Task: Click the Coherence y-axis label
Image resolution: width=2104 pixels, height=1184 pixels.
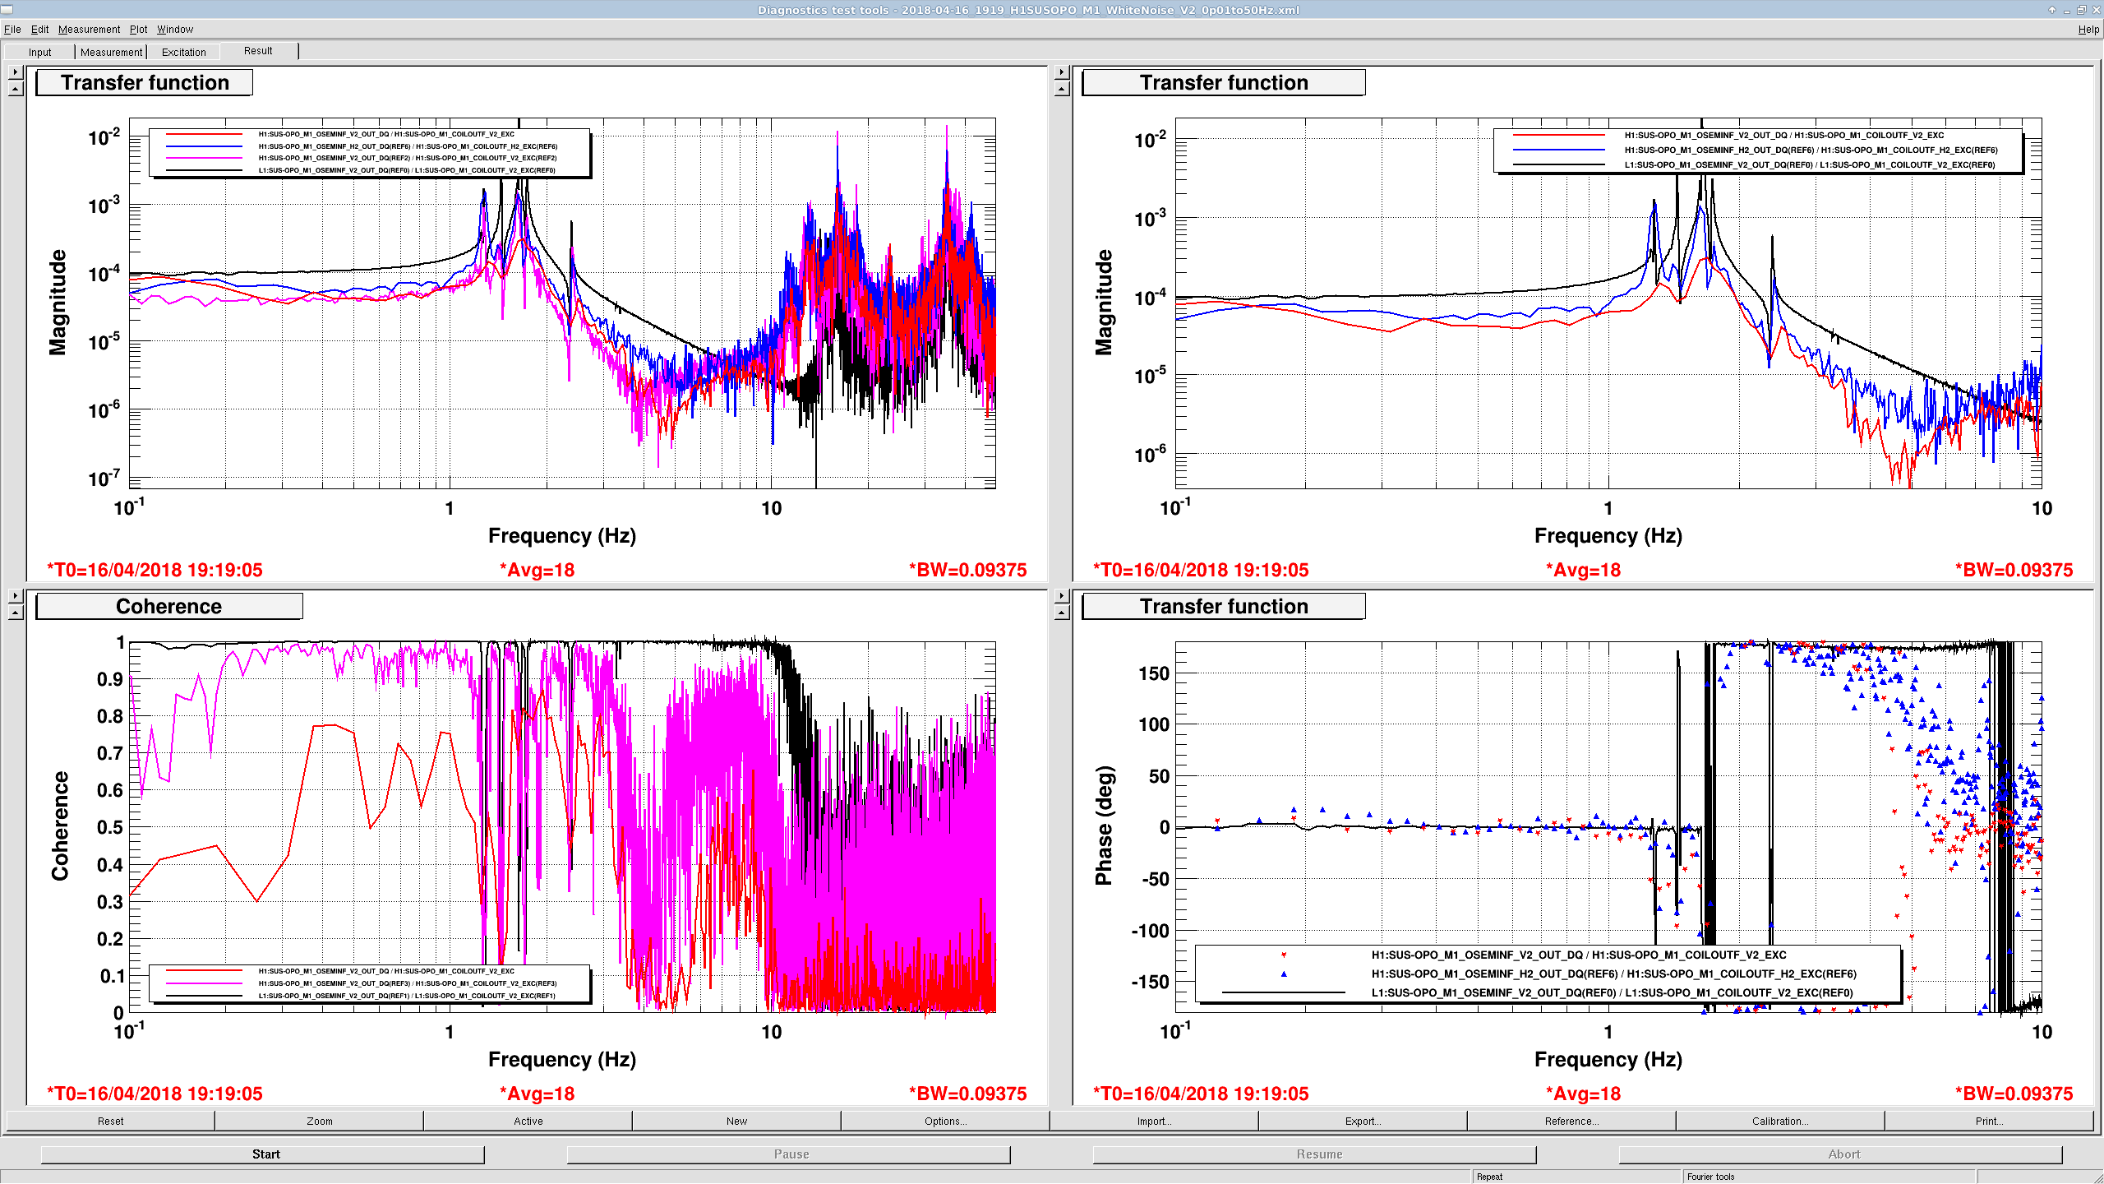Action: point(60,826)
